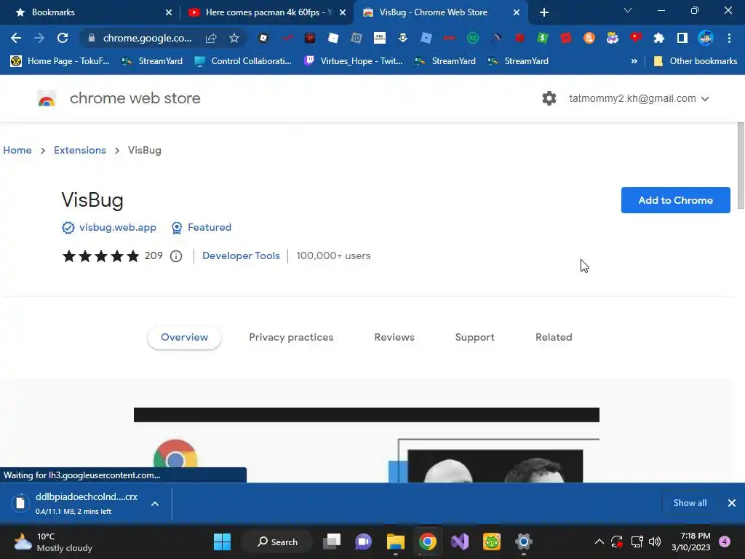Click the VisBug promo video thumbnail

[x=367, y=445]
